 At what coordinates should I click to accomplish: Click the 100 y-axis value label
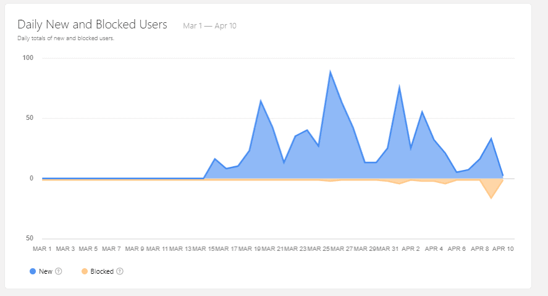28,58
